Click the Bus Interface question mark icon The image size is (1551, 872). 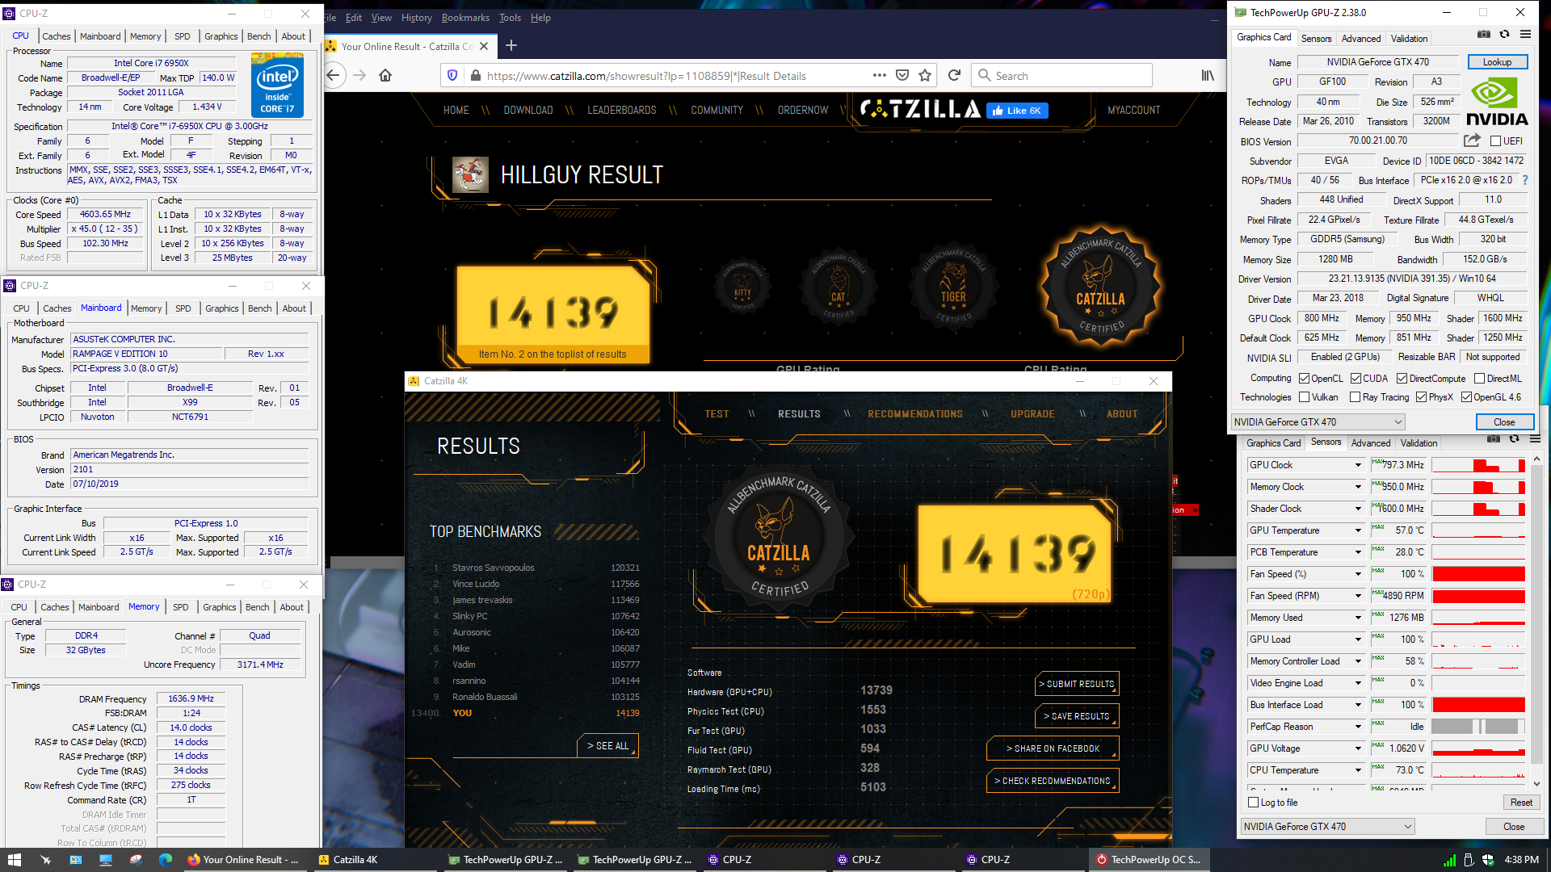click(1525, 180)
